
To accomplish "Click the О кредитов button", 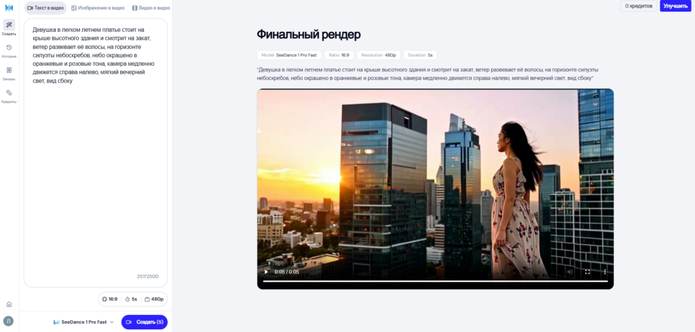I will (639, 5).
